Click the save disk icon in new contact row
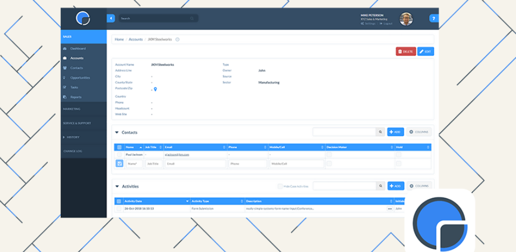516x252 pixels. [x=119, y=163]
